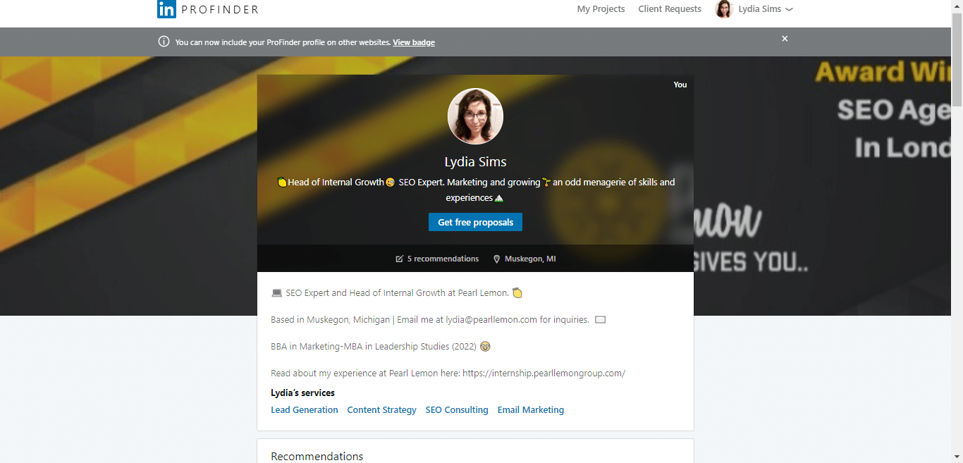The width and height of the screenshot is (963, 463).
Task: Open the Content Strategy service link
Action: pos(381,409)
